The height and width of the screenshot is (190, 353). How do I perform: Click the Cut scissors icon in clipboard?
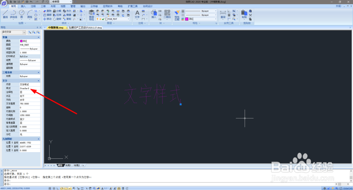click(x=250, y=15)
